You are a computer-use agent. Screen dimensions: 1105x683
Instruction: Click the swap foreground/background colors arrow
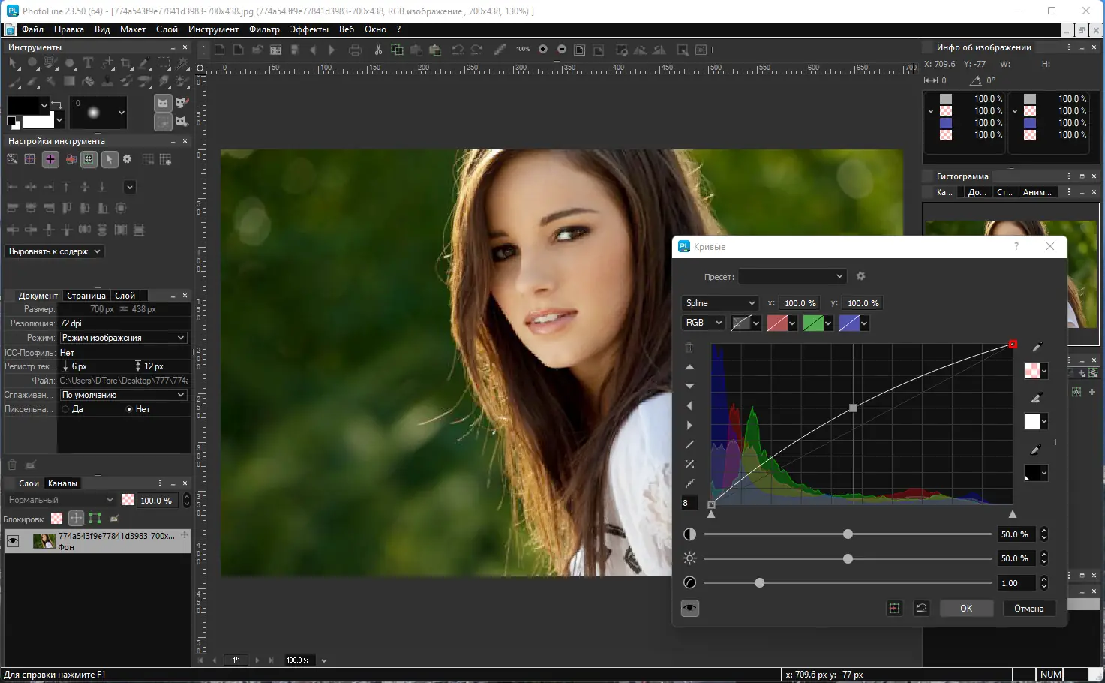[x=56, y=104]
